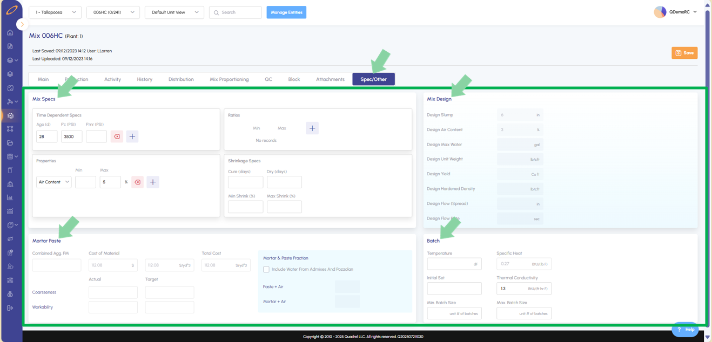712x342 pixels.
Task: Click the 'No records' text in Ratios
Action: pos(266,140)
